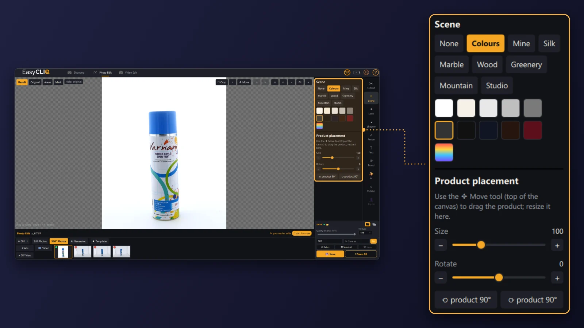Activate the Crop tool above the canvas

[x=222, y=82]
